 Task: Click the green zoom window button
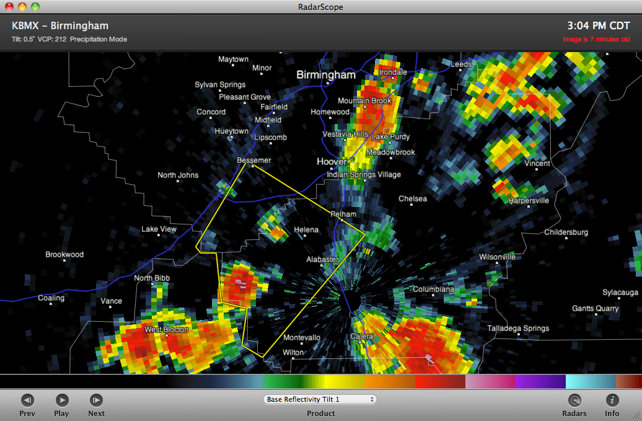coord(35,7)
